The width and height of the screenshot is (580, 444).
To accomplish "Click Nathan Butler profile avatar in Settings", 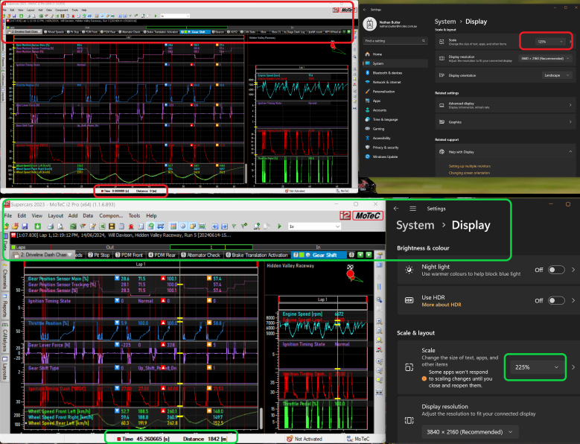I will pyautogui.click(x=369, y=24).
